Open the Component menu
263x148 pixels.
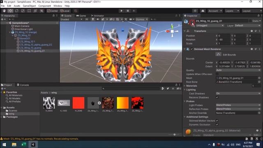[44, 6]
